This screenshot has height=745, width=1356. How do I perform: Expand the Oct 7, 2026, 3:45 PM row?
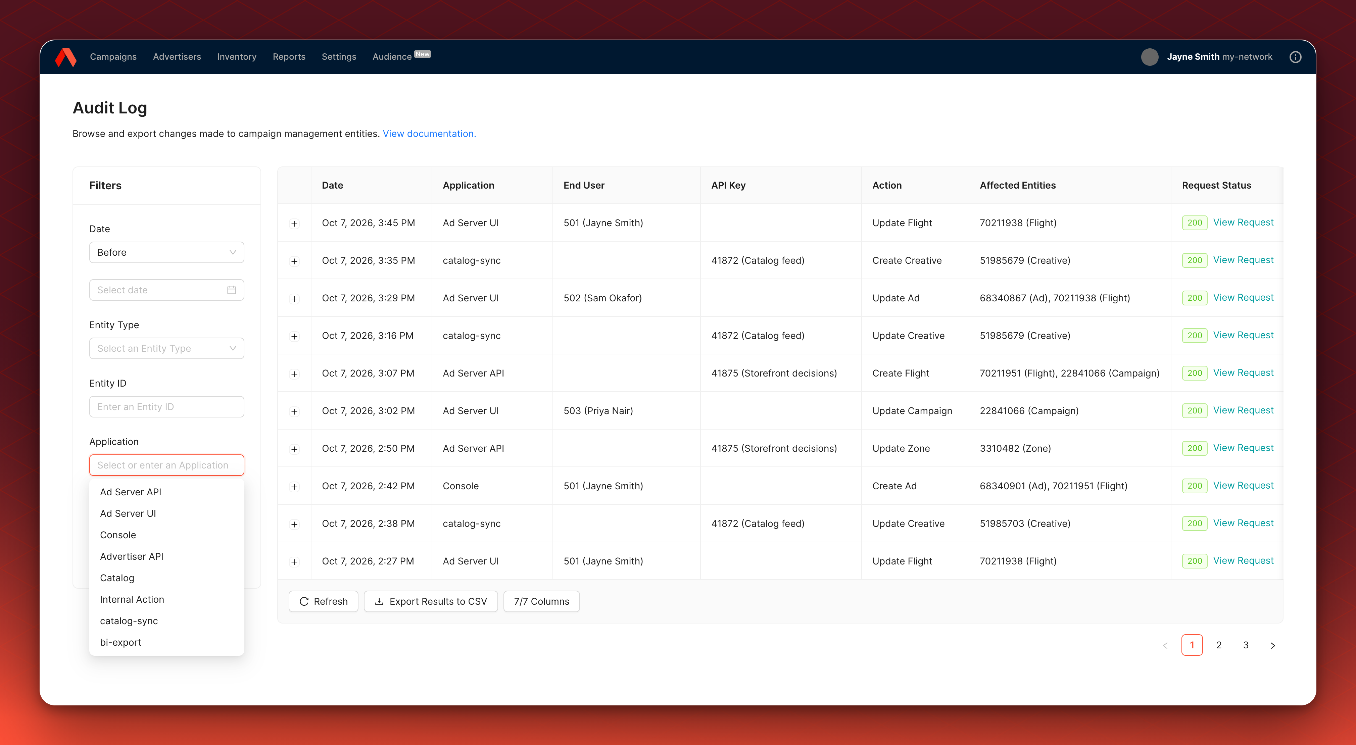294,223
